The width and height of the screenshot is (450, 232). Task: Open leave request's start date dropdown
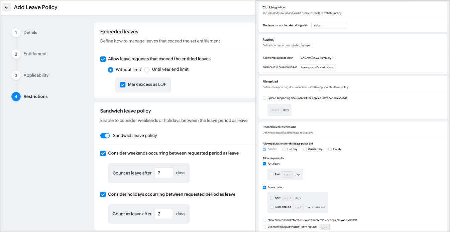point(318,67)
